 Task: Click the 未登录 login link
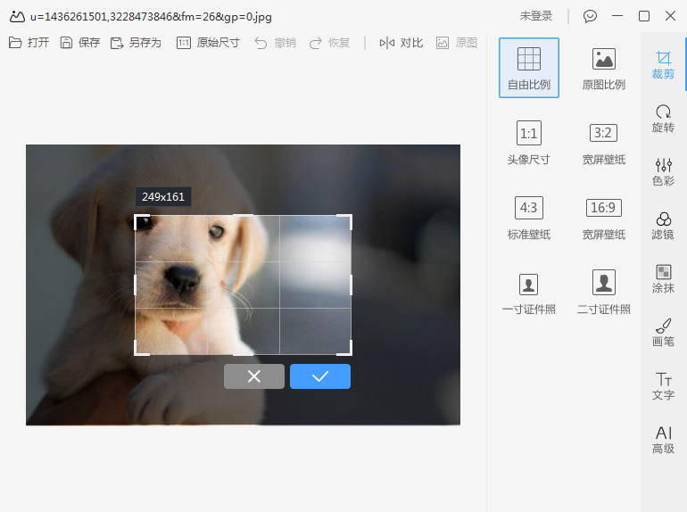click(536, 16)
